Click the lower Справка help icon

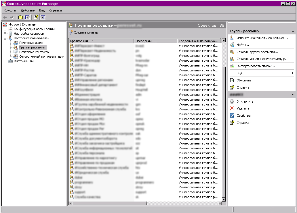pos(232,123)
